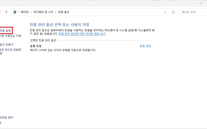Select 전원 옵션 breadcrumb item
Image resolution: width=207 pixels, height=129 pixels.
click(64, 12)
